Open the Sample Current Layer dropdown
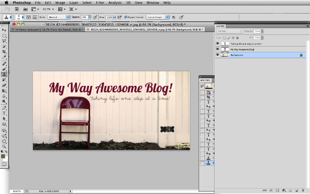Screen dimensions: 310x194 click(157, 17)
